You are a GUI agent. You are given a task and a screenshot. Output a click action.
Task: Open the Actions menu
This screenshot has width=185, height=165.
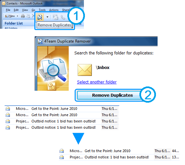pos(54,10)
